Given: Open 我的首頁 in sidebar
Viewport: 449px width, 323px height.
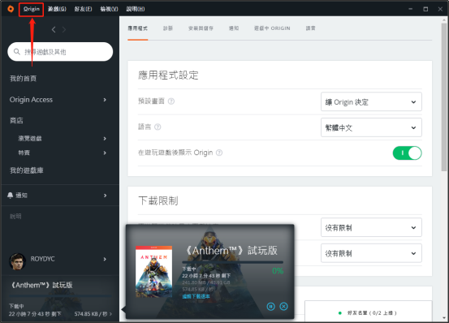Looking at the screenshot, I should 24,79.
